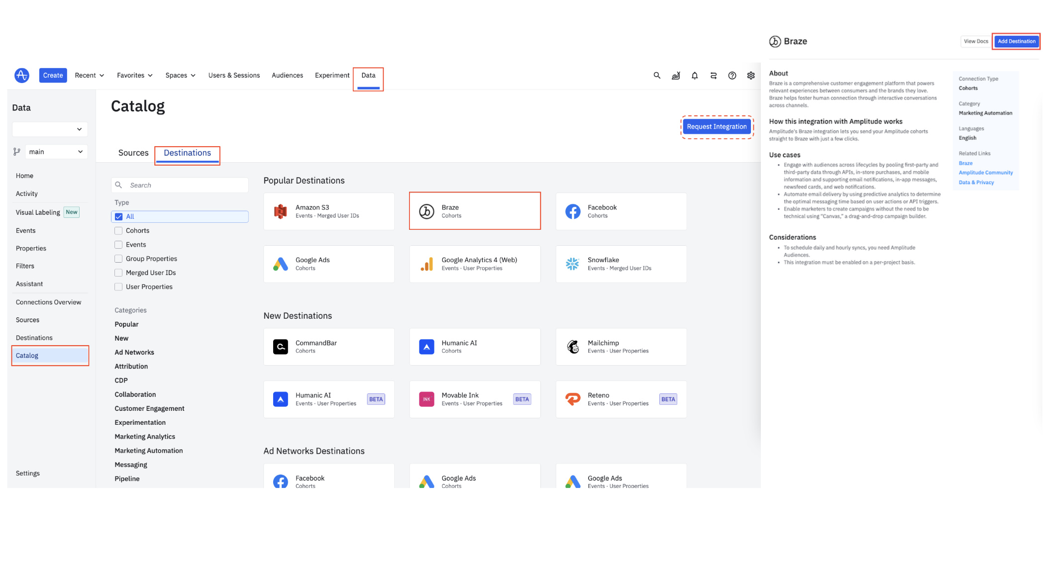
Task: Click the Google Ads logo in Popular Destinations
Action: pyautogui.click(x=281, y=264)
